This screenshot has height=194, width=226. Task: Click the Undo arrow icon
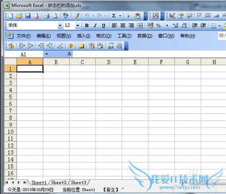(x=87, y=16)
